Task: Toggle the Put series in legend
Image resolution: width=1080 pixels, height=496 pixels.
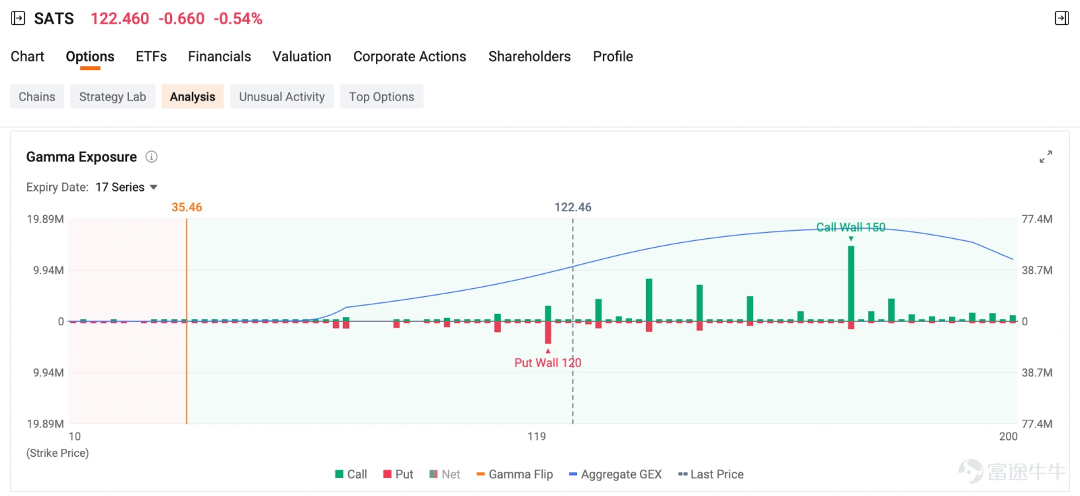Action: [398, 474]
